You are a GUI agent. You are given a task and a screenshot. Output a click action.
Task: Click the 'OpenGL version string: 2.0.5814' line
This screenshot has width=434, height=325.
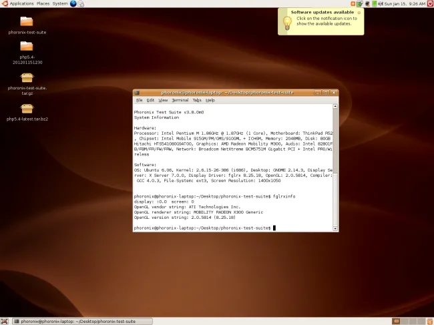pyautogui.click(x=184, y=218)
